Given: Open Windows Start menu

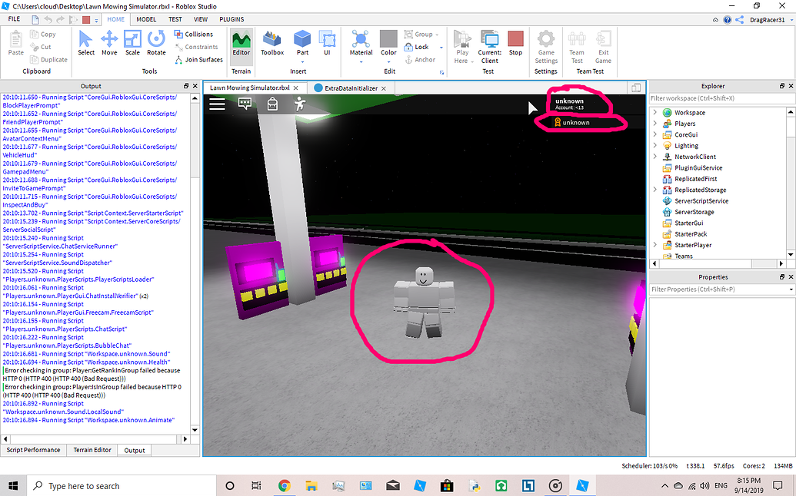Looking at the screenshot, I should 13,486.
